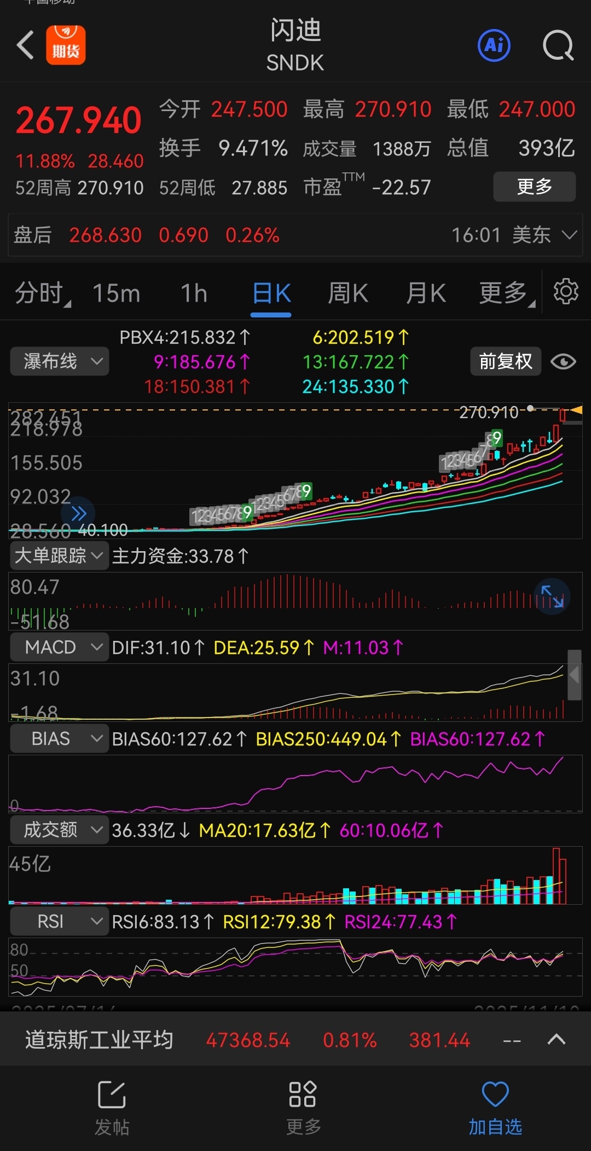Expand the 盘后 after-hours row chevron
Viewport: 591px width, 1151px height.
click(570, 235)
